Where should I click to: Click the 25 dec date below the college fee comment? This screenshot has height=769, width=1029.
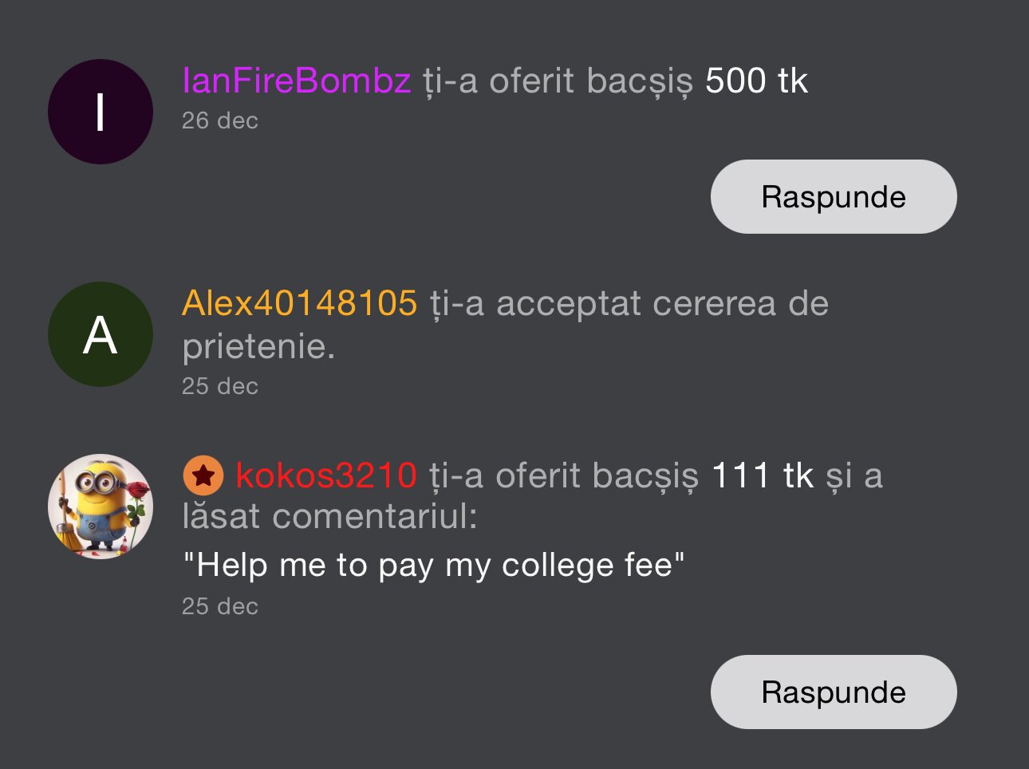coord(220,606)
